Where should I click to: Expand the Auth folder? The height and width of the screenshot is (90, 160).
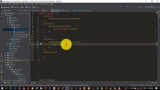(x=12, y=27)
